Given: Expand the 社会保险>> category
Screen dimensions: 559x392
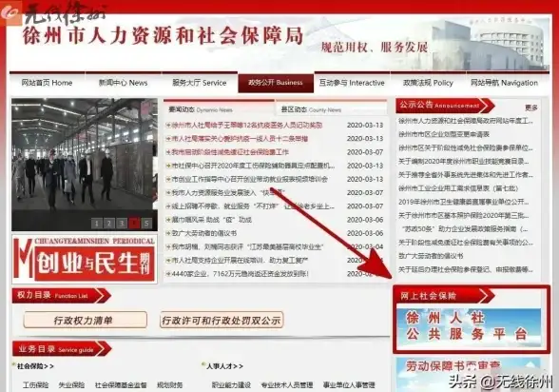Looking at the screenshot, I should 35,366.
